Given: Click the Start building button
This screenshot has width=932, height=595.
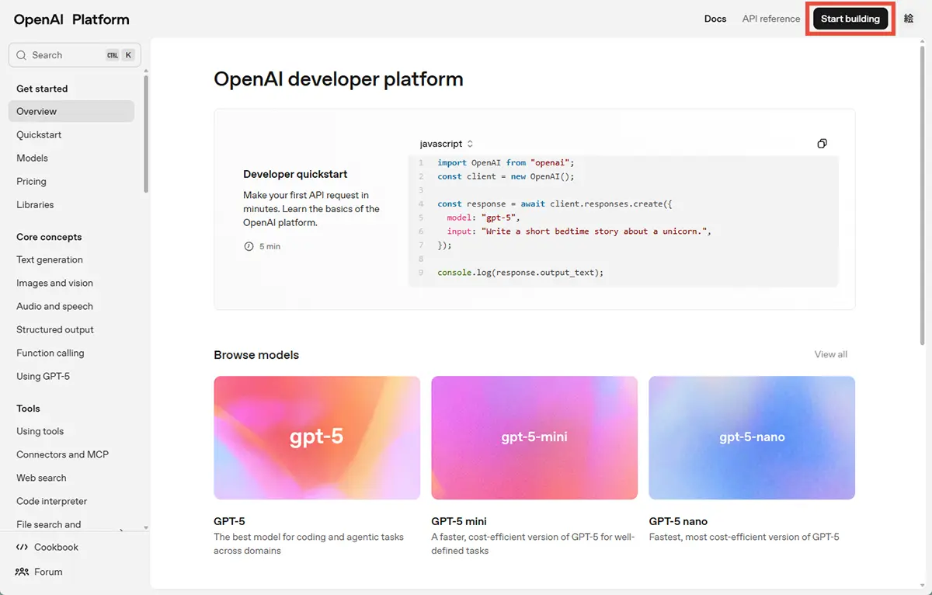Looking at the screenshot, I should coord(850,19).
